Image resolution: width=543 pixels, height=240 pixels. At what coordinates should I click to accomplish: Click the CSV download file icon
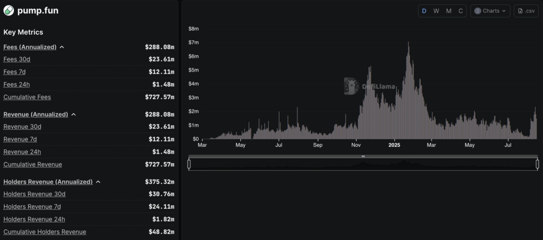click(520, 11)
